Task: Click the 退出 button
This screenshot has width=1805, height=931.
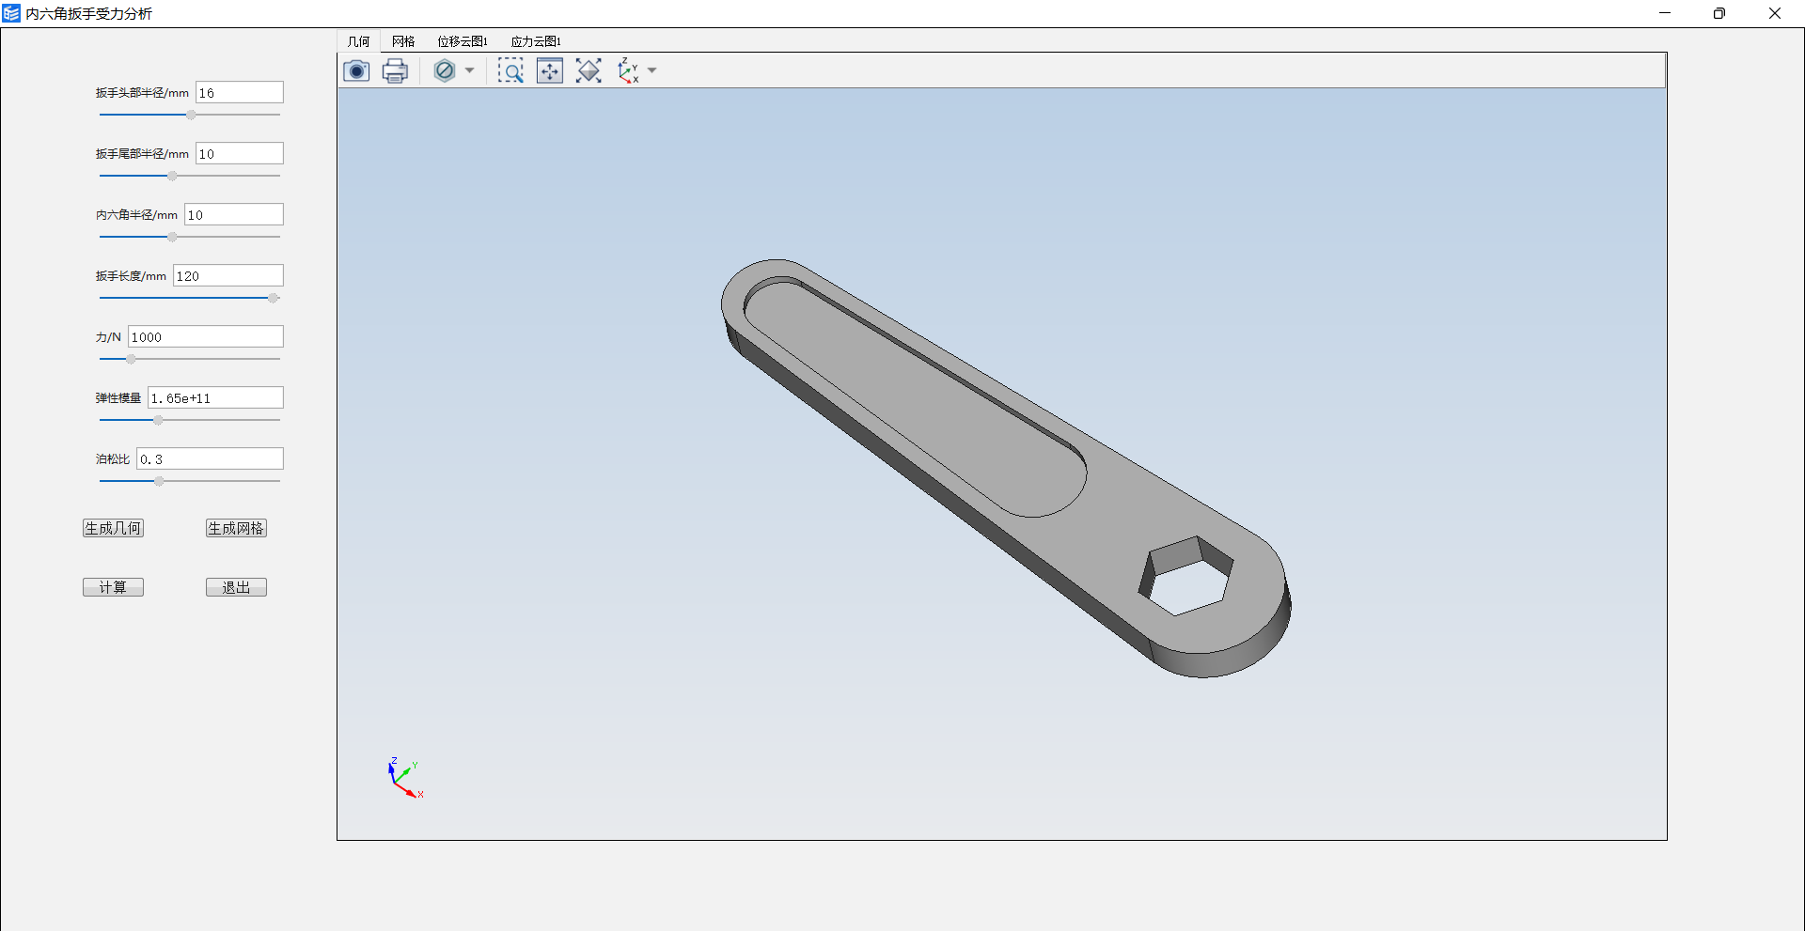Action: (236, 587)
